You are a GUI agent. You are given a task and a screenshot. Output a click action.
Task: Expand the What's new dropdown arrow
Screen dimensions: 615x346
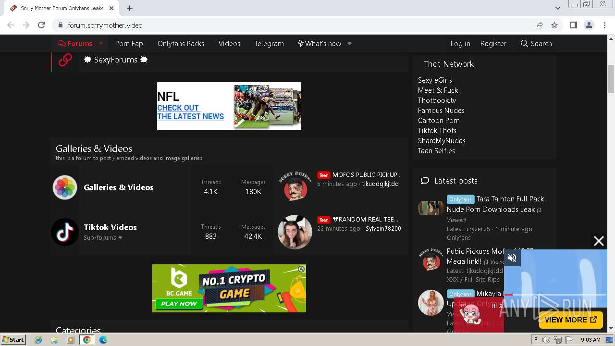coord(349,43)
